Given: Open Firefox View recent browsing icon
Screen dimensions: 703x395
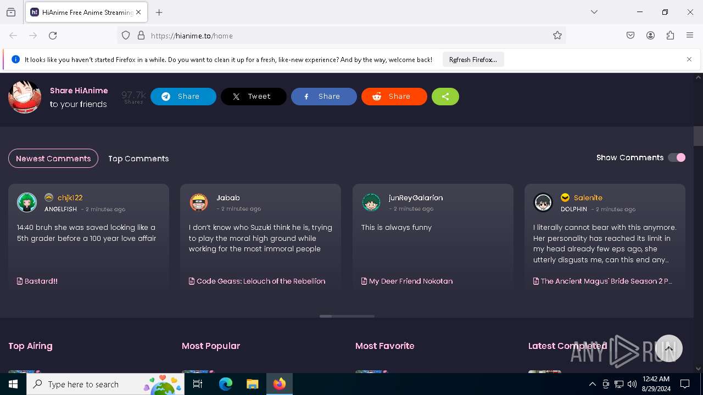Looking at the screenshot, I should tap(11, 12).
